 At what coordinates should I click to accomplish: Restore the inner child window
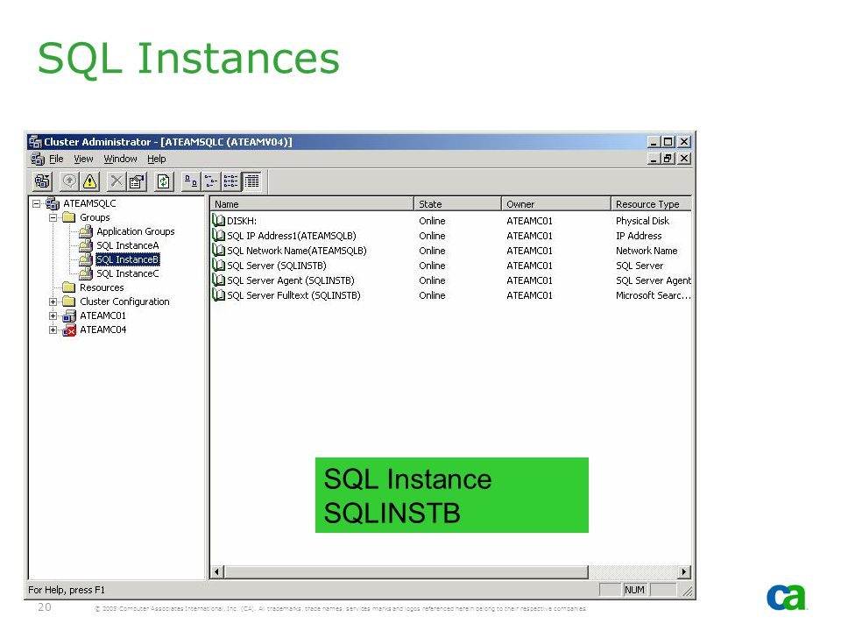(x=668, y=159)
